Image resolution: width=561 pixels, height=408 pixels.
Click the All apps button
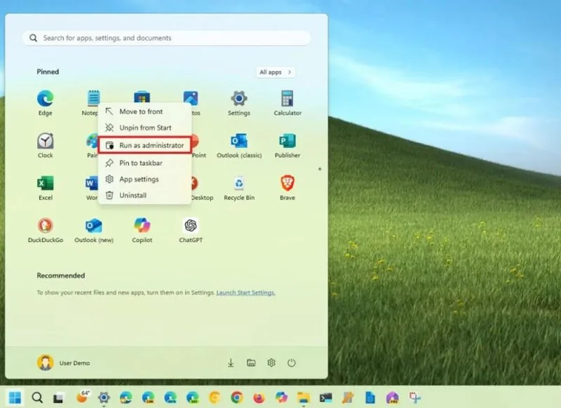point(276,72)
